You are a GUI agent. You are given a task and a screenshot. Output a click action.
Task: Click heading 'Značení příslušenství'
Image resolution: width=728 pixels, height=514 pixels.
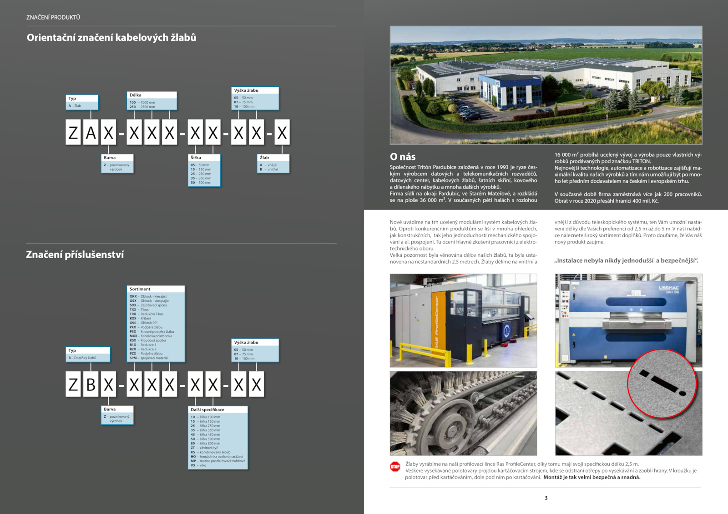tap(75, 255)
